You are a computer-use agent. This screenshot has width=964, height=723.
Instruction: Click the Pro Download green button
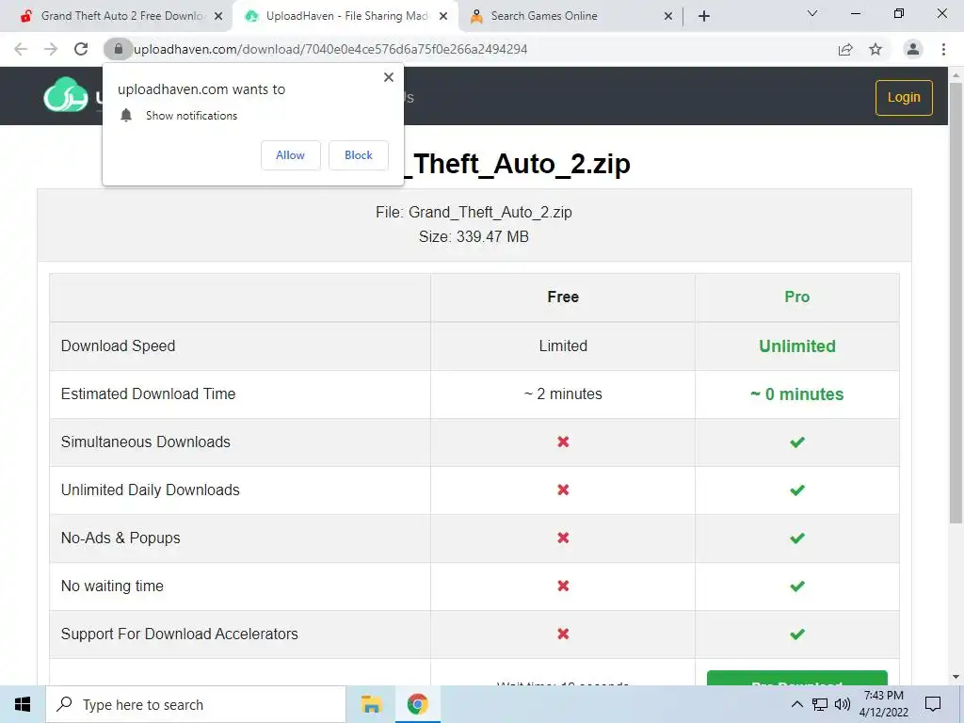coord(796,679)
